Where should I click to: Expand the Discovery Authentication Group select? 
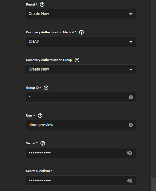point(81,70)
